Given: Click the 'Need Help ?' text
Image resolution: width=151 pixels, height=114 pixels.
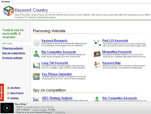Looking at the screenshot, I should 21,104.
